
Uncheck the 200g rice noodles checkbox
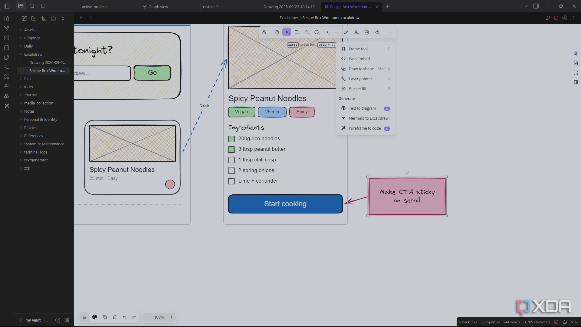point(231,139)
